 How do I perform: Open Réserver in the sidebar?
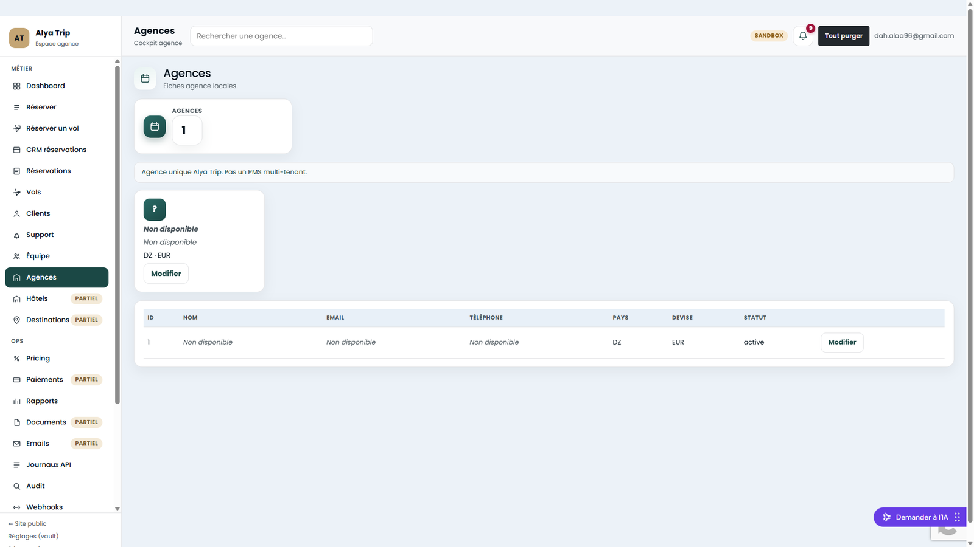pos(57,107)
